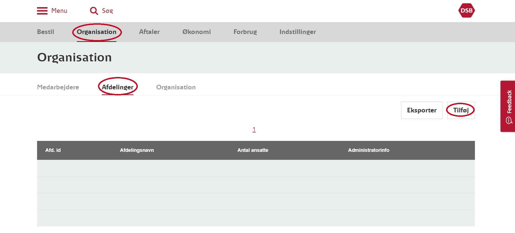Open the hamburger Menu icon

[x=42, y=11]
